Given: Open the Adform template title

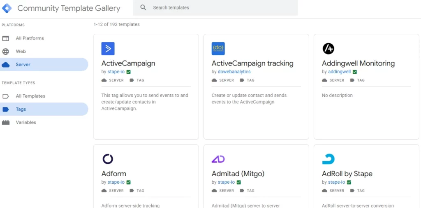Looking at the screenshot, I should pos(113,174).
